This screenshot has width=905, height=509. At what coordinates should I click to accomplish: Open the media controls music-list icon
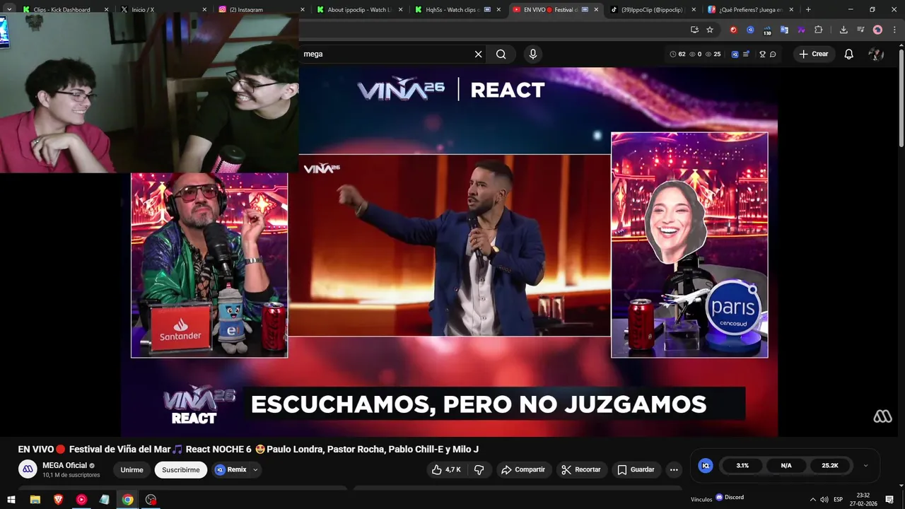pos(860,30)
